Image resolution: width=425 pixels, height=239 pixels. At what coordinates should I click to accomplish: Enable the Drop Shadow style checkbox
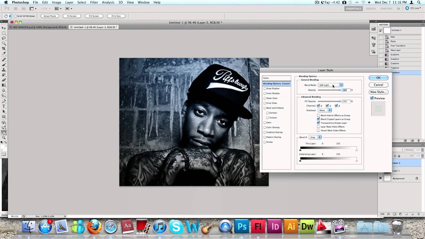pos(265,89)
